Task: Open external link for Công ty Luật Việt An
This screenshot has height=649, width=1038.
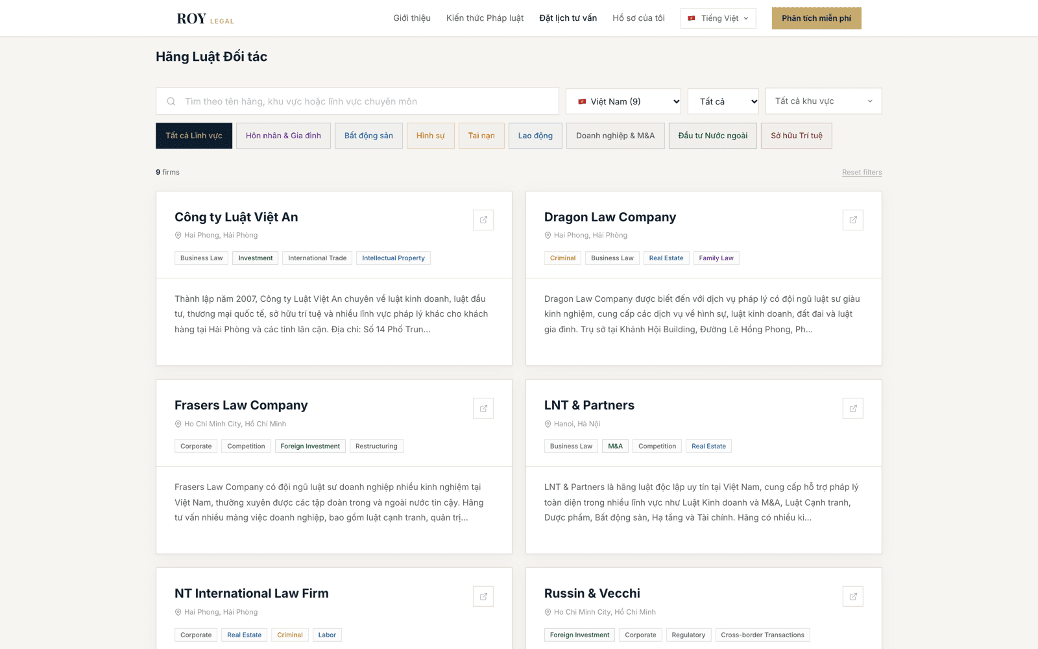Action: pyautogui.click(x=483, y=220)
